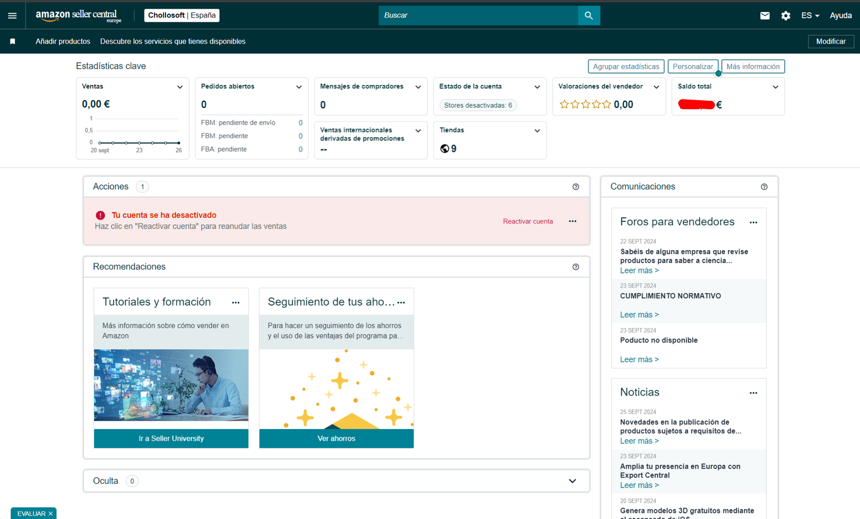860x519 pixels.
Task: Click Leer más under Poducto no disponible
Action: (639, 359)
